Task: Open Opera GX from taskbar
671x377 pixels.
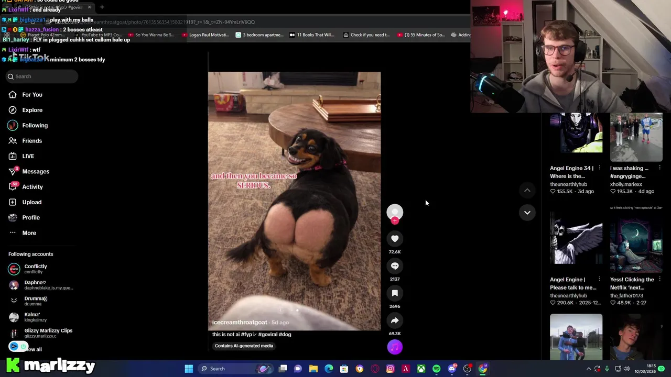Action: point(375,369)
